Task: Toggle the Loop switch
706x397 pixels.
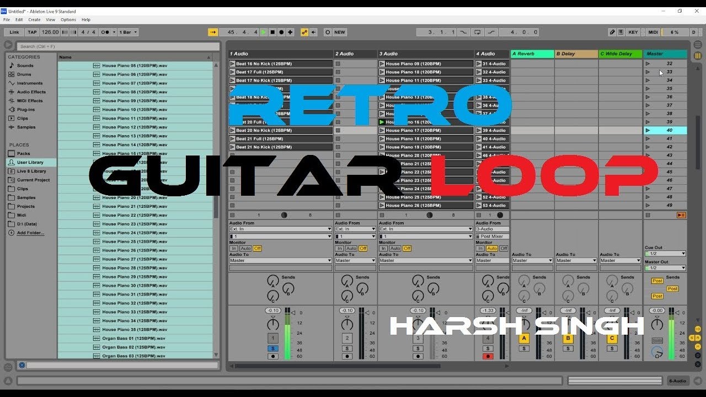Action: tap(477, 32)
